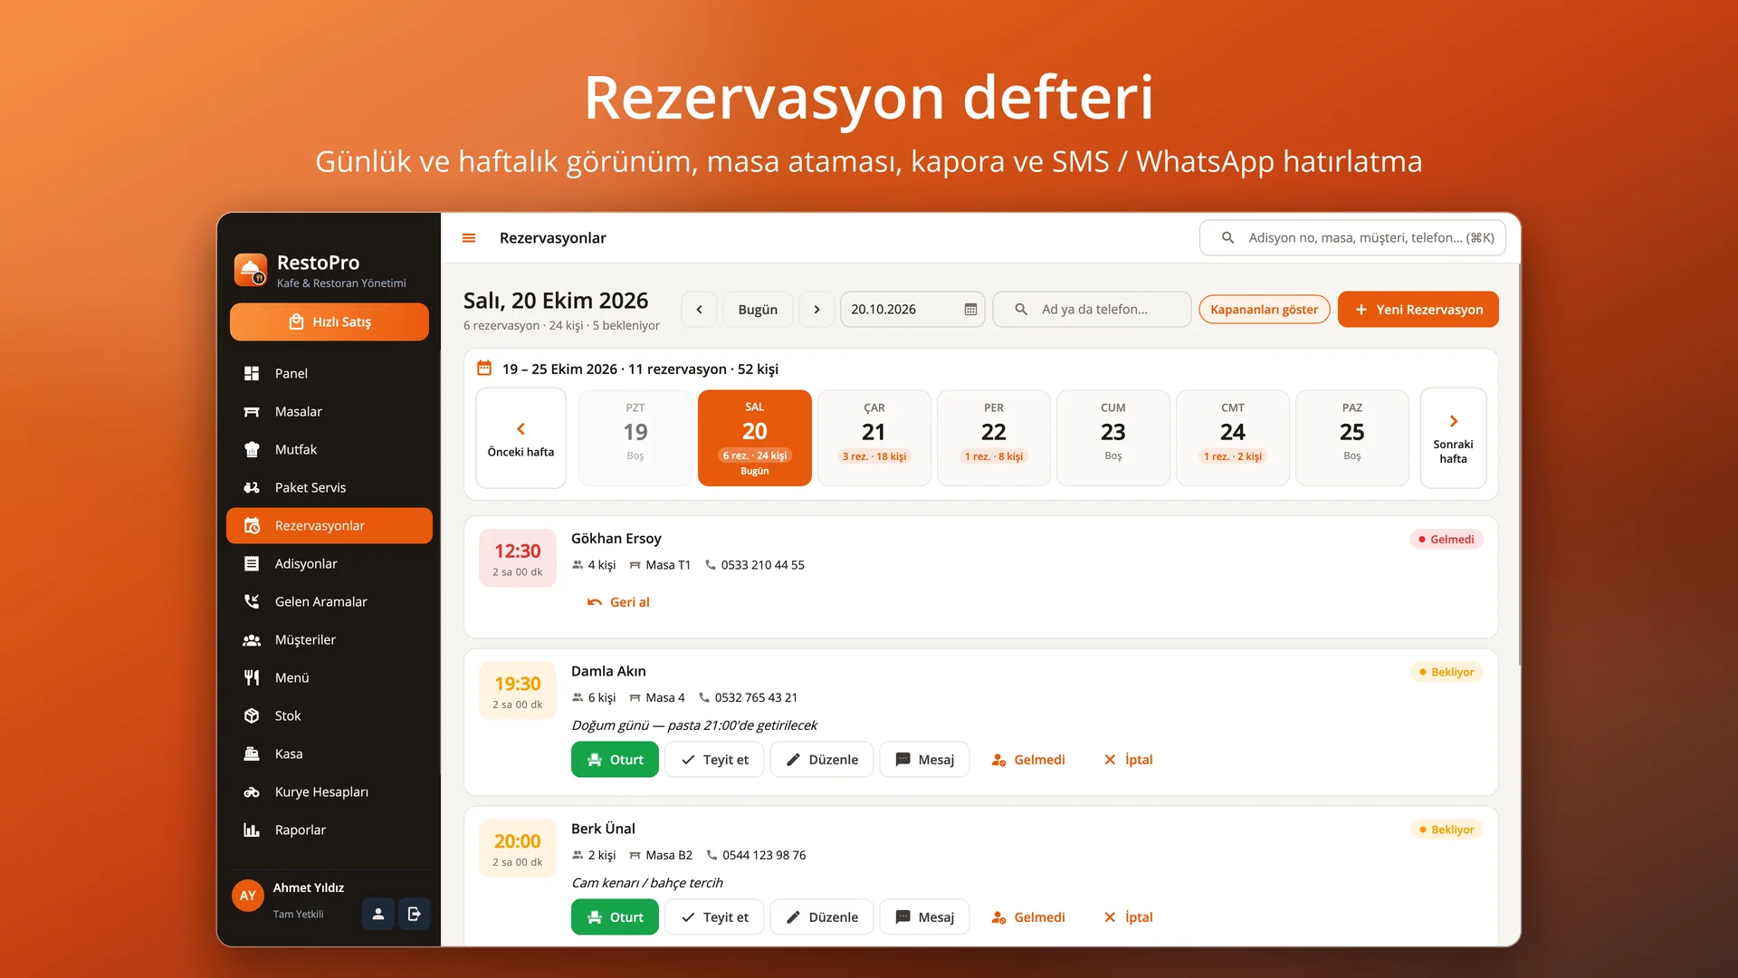Click the logout icon button
The image size is (1738, 978).
click(x=415, y=914)
